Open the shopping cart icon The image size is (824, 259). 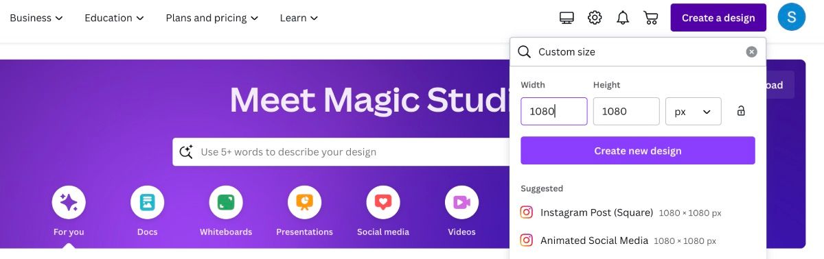tap(650, 18)
